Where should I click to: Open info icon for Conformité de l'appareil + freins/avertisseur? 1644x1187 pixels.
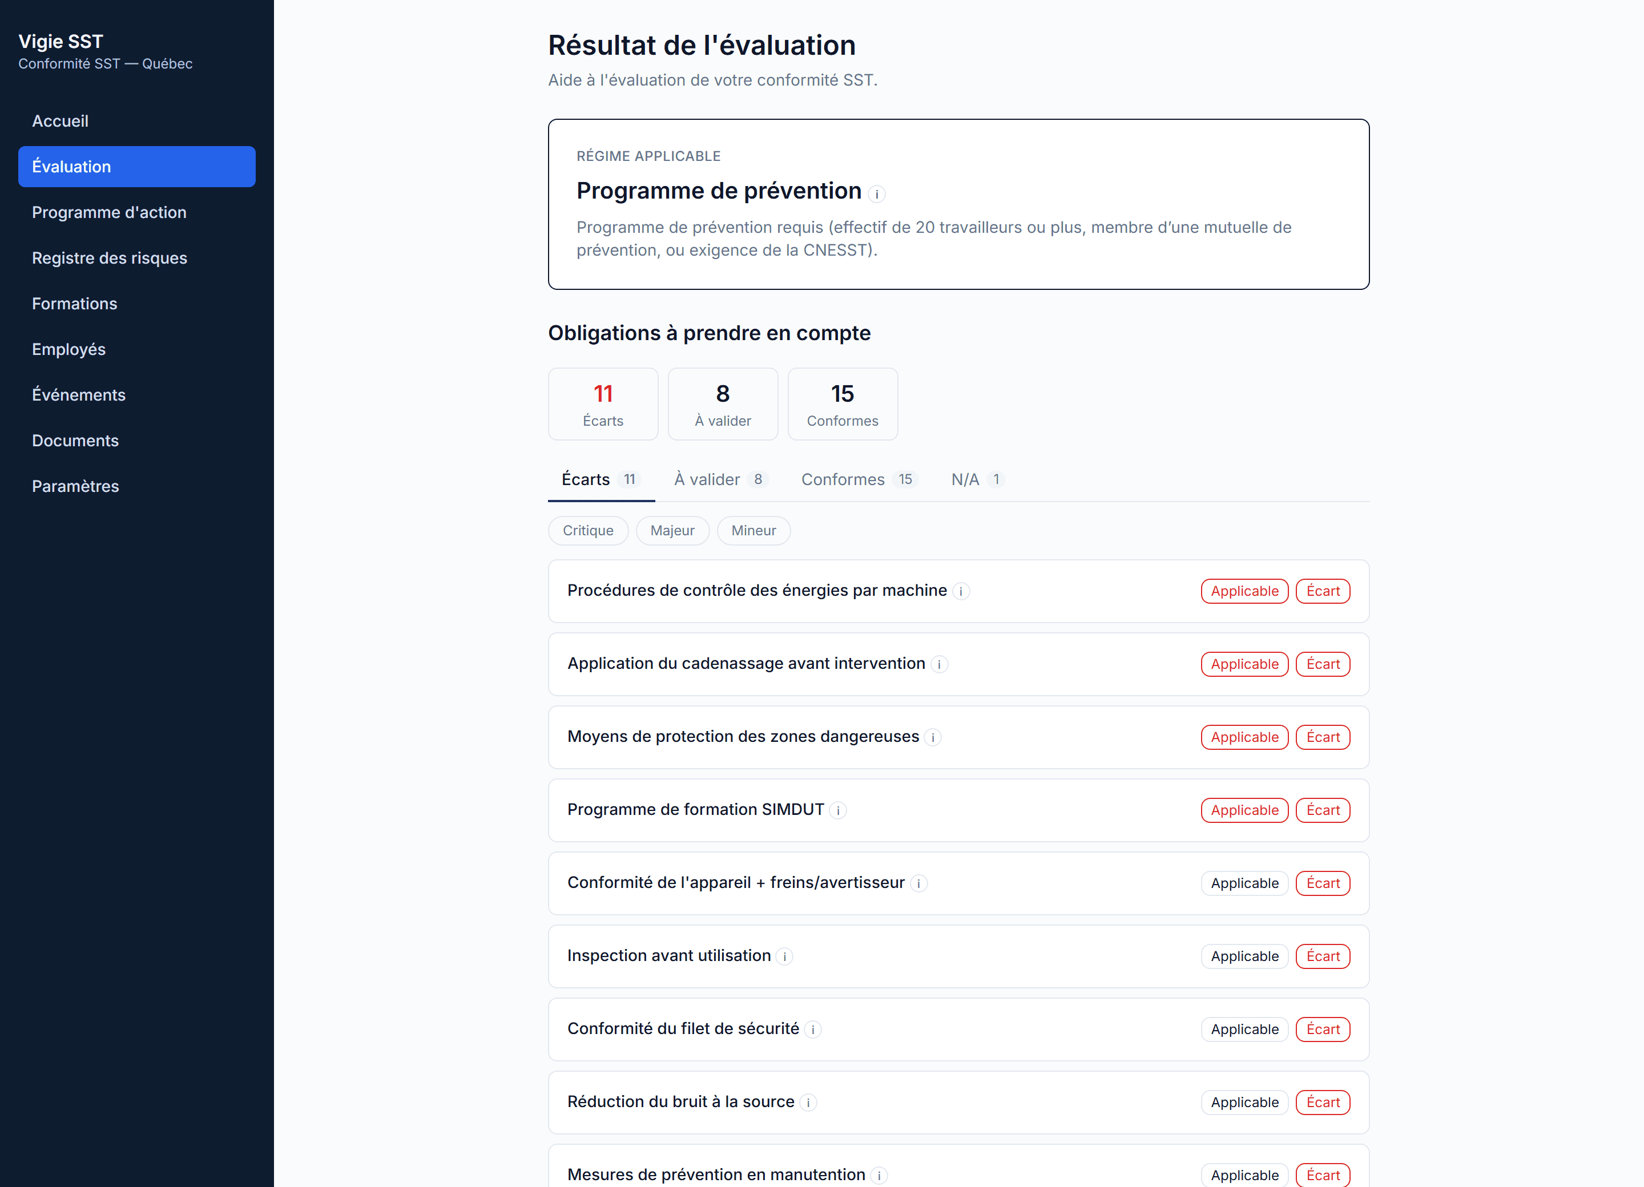coord(918,883)
